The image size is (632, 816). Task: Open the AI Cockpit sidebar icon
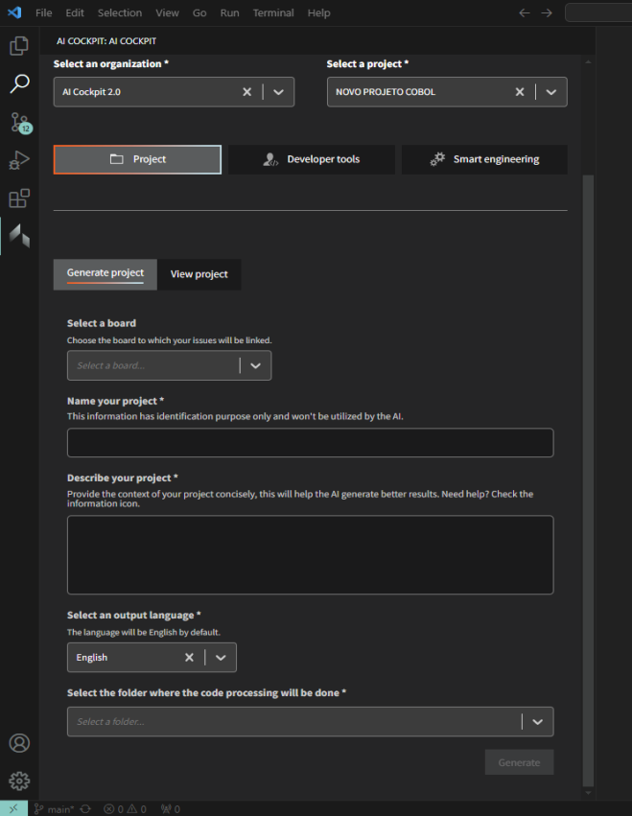(x=19, y=235)
